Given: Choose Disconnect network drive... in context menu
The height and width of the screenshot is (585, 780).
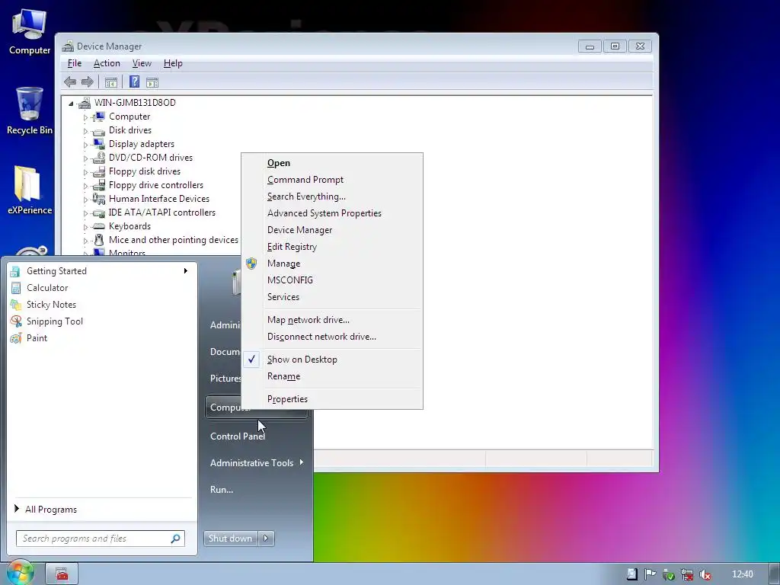Looking at the screenshot, I should [x=321, y=337].
